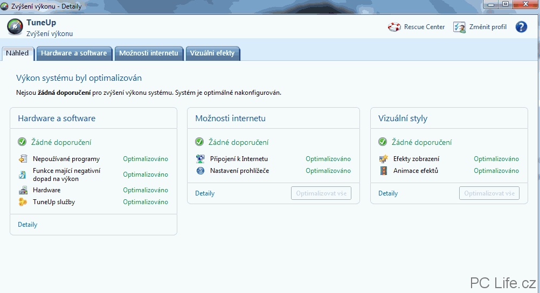540x293 pixels.
Task: Click the TuneUp gauge logo icon
Action: 15,27
